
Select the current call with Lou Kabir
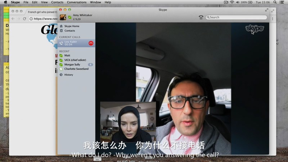pyautogui.click(x=76, y=43)
